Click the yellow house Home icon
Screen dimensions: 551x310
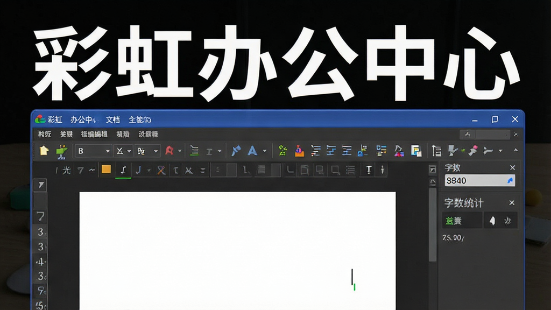point(44,151)
